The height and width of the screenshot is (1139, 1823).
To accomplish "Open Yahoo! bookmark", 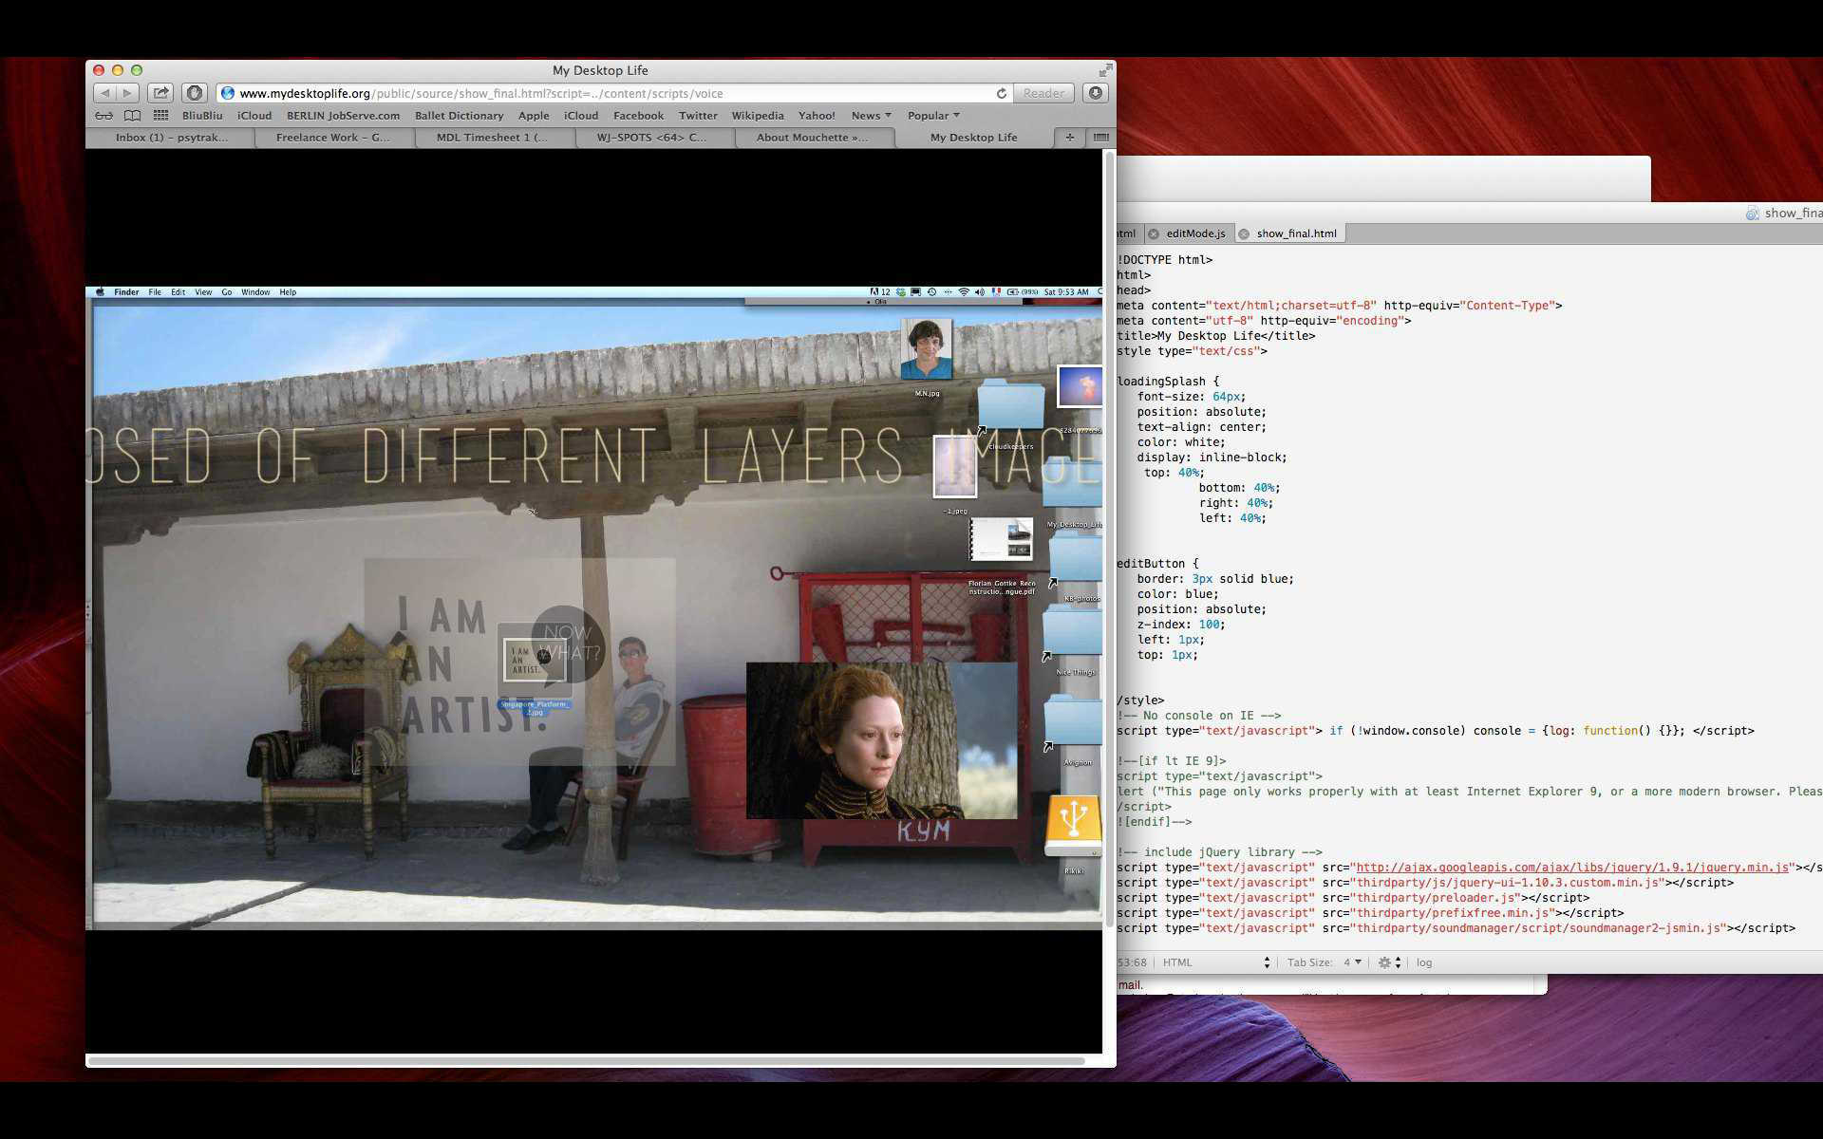I will pyautogui.click(x=817, y=116).
